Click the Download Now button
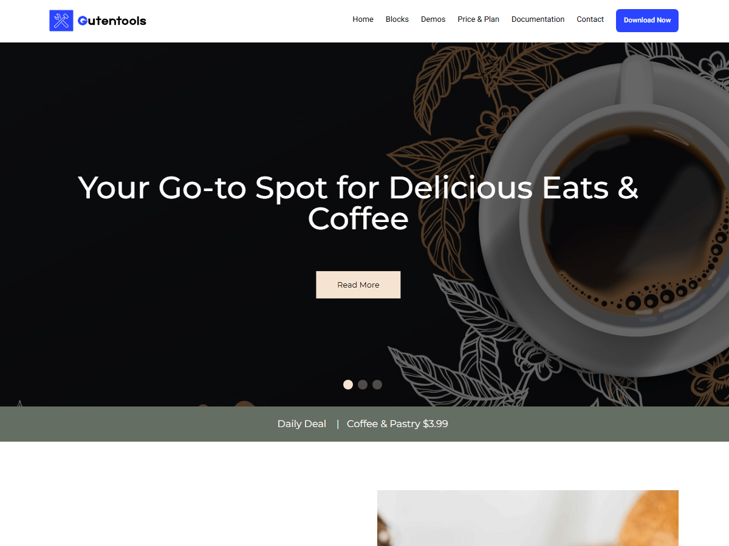 (x=647, y=21)
